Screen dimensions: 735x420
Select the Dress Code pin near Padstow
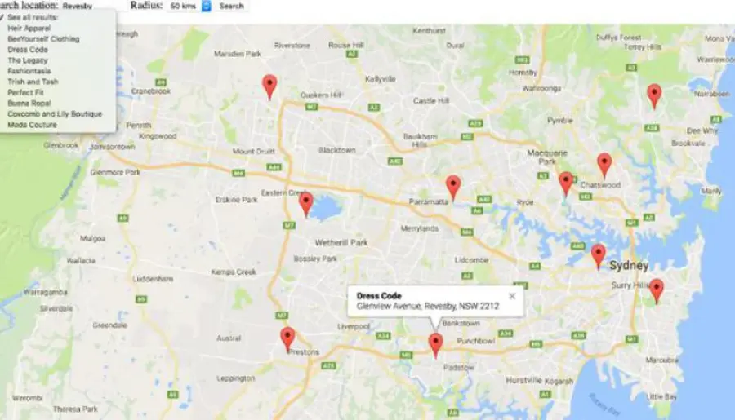(435, 346)
